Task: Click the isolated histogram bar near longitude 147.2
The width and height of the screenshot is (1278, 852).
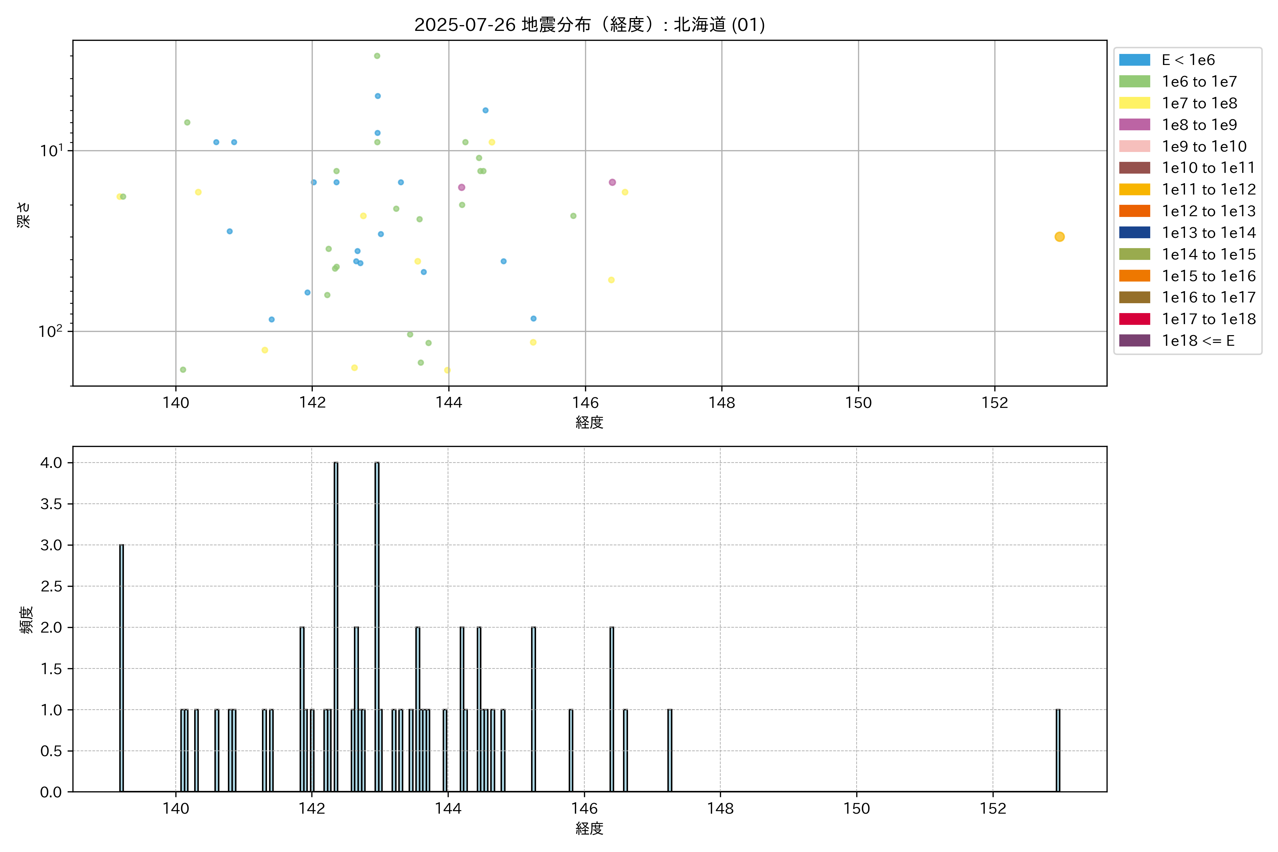Action: 670,750
